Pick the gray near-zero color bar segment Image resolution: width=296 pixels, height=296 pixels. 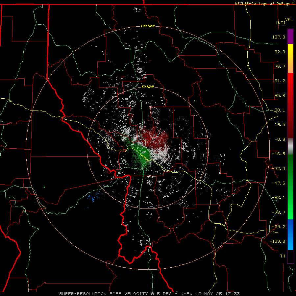290,146
